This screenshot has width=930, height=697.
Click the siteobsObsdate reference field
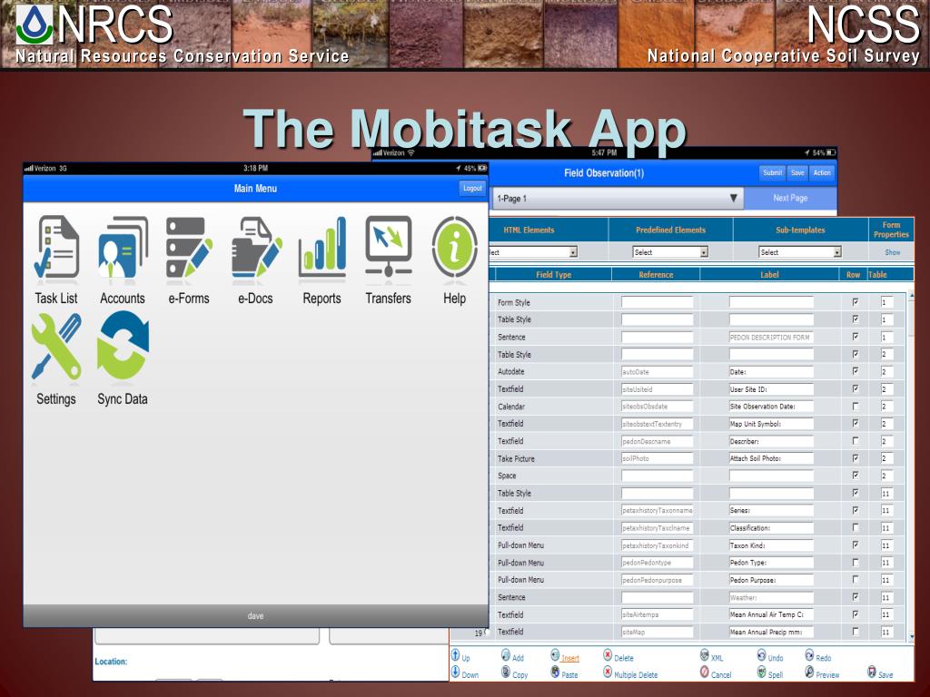click(657, 407)
